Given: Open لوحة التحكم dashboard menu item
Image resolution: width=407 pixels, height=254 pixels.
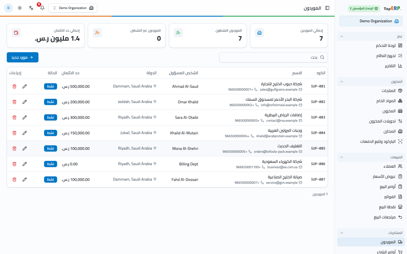Looking at the screenshot, I should coord(371,45).
